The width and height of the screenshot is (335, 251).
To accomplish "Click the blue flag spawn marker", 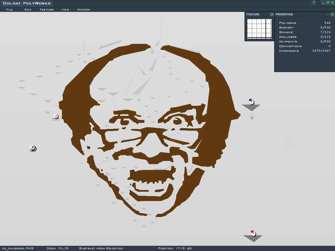I will tap(252, 102).
